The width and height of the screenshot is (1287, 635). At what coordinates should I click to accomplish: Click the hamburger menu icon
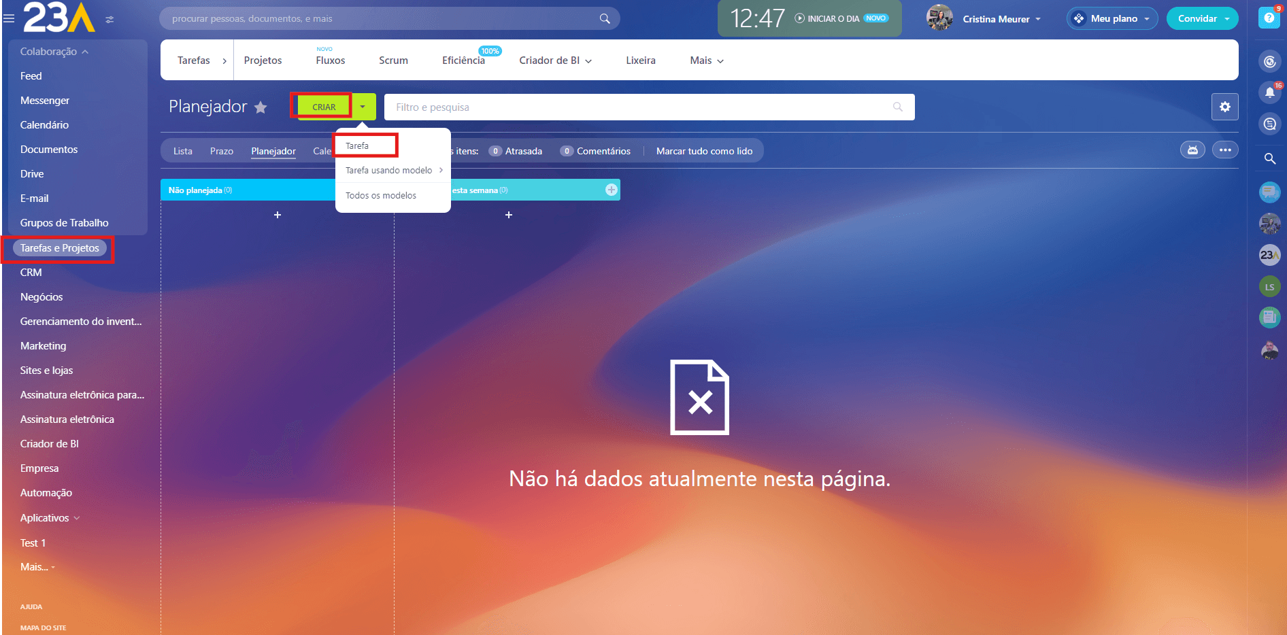click(9, 18)
